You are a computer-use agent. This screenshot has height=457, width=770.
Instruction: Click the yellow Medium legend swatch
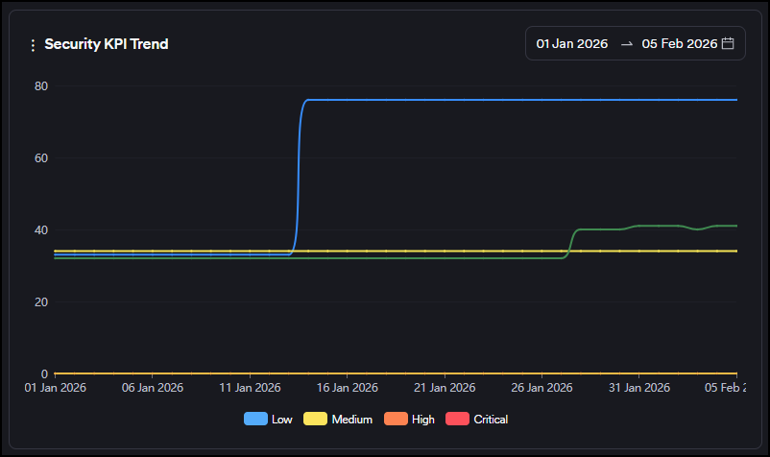[315, 420]
